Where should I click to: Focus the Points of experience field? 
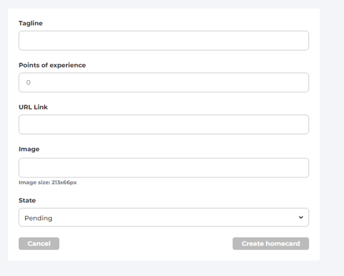click(163, 82)
